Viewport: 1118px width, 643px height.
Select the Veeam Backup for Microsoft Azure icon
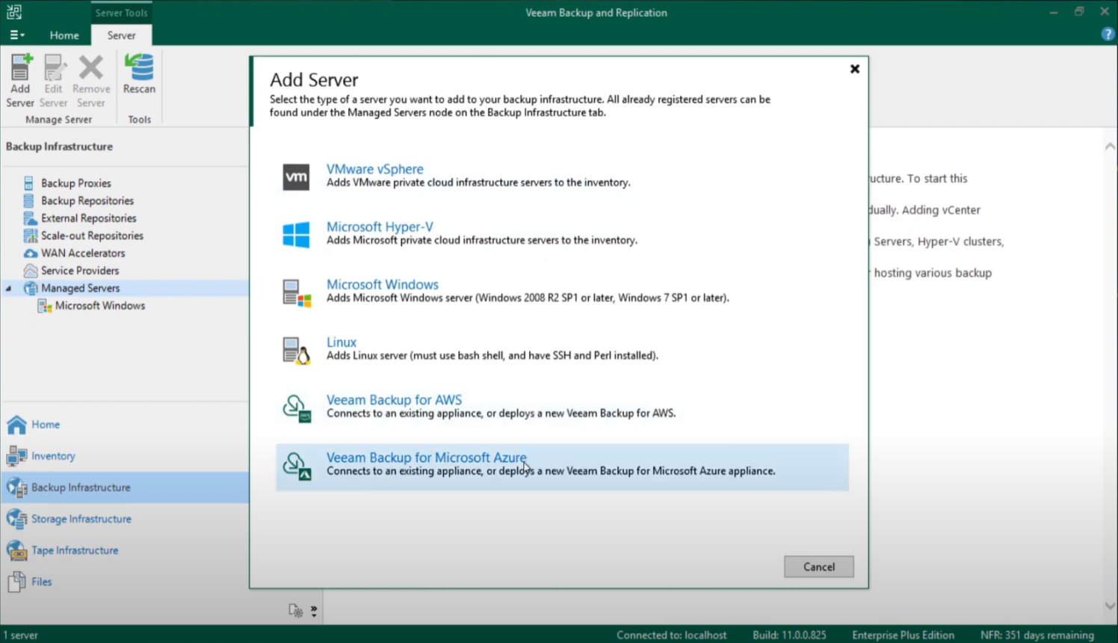click(296, 465)
